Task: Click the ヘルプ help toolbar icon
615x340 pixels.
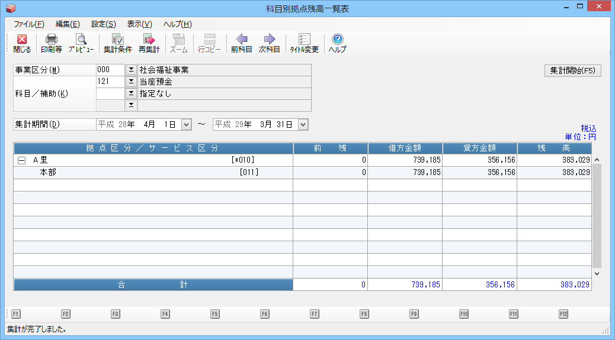Action: point(337,44)
